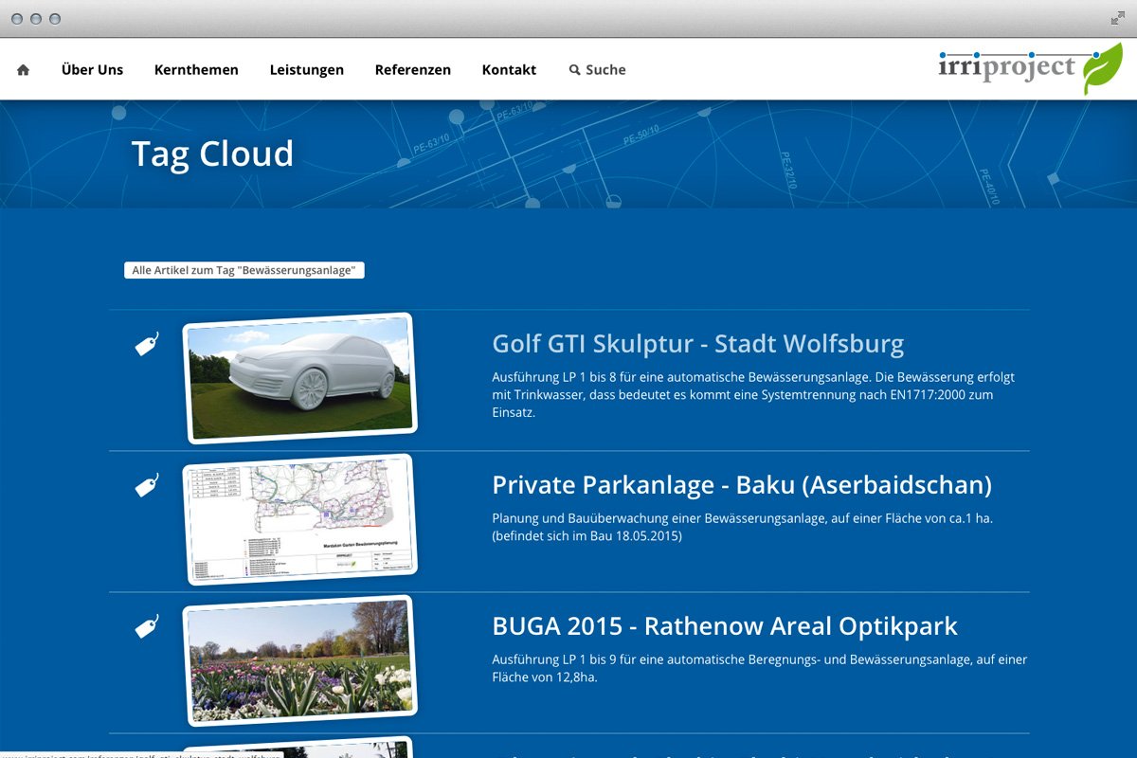
Task: Open the Kernthemen menu item
Action: pyautogui.click(x=196, y=70)
